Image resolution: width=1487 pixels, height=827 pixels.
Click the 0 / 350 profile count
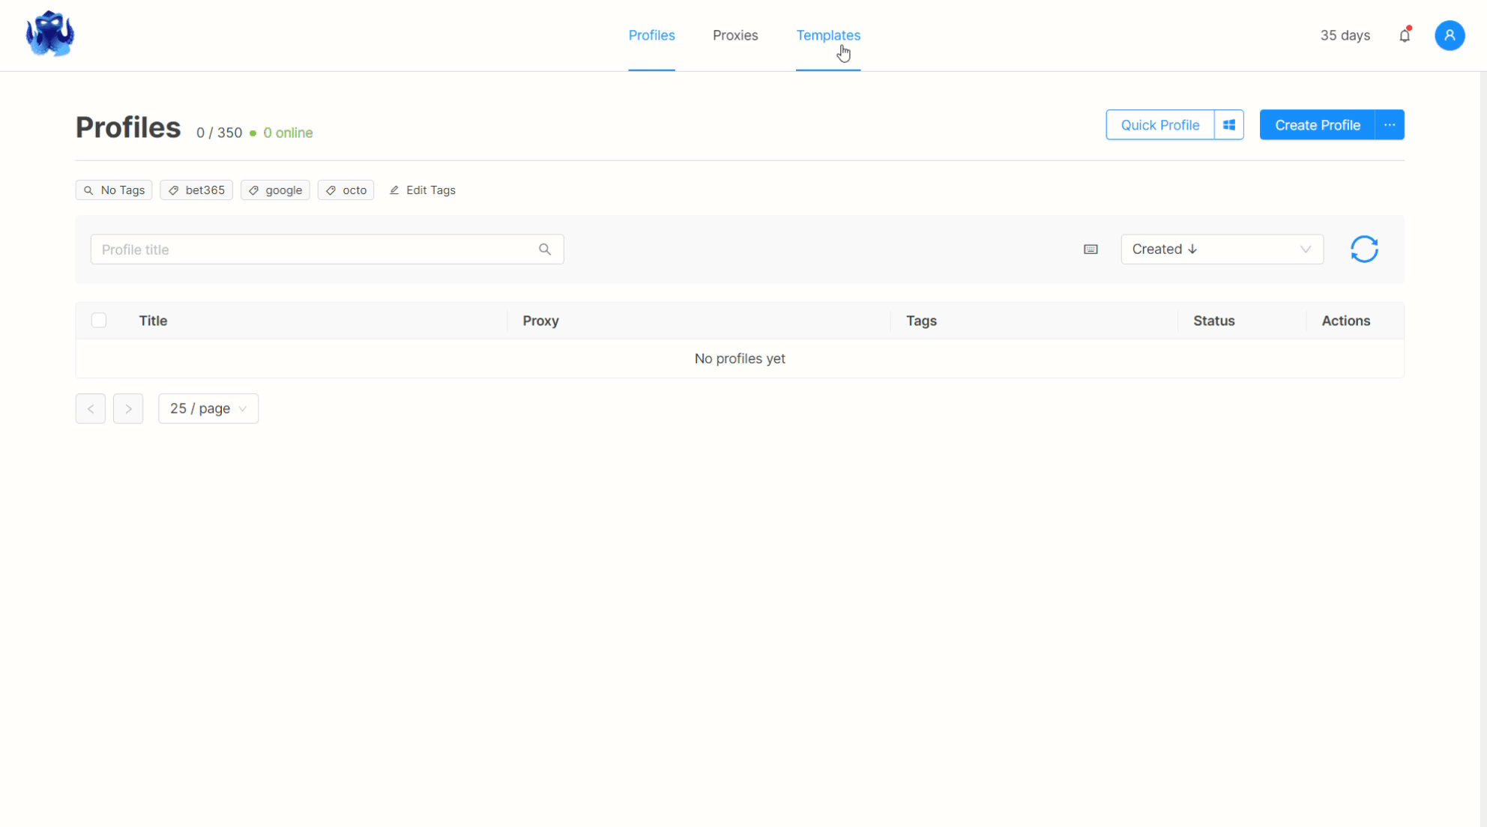(x=219, y=133)
